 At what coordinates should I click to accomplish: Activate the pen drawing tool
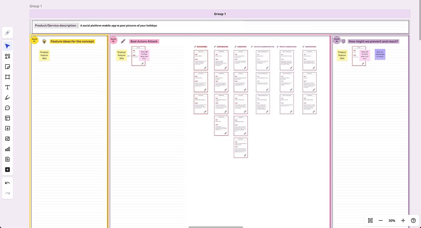click(7, 98)
